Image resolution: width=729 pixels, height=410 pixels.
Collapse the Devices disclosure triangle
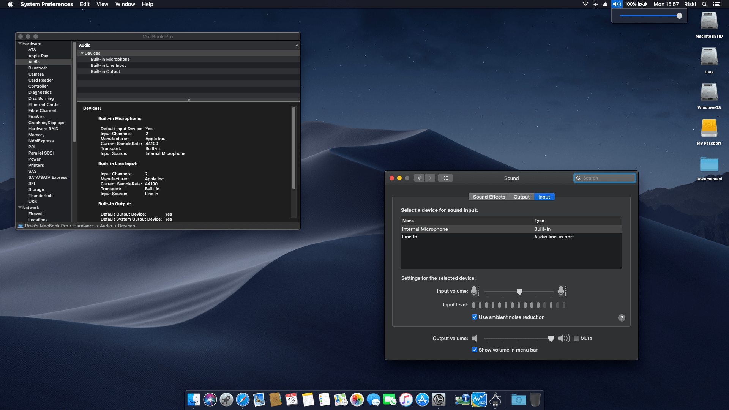point(82,53)
